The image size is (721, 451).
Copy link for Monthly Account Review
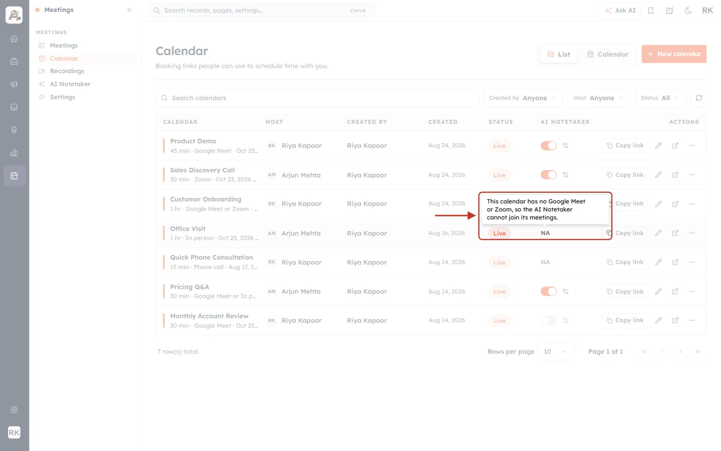pos(625,320)
